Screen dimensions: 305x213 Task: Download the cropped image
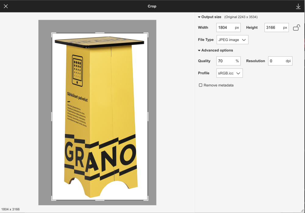tap(298, 6)
